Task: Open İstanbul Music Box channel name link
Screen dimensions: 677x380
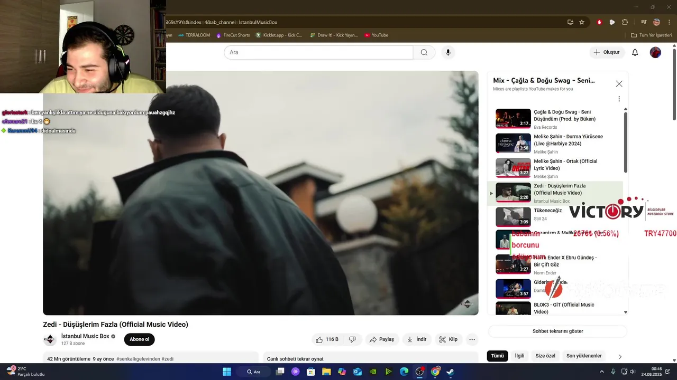Action: click(85, 336)
